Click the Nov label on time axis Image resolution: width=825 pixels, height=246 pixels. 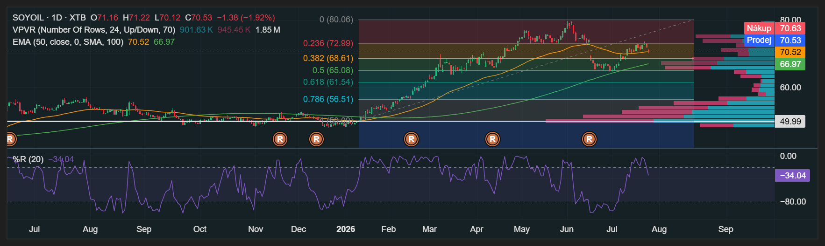point(256,229)
